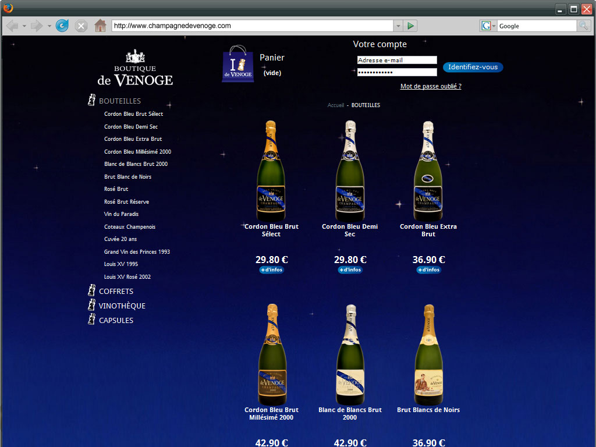Click the bottle icon beside BOUTEILLES
596x447 pixels.
[x=91, y=100]
